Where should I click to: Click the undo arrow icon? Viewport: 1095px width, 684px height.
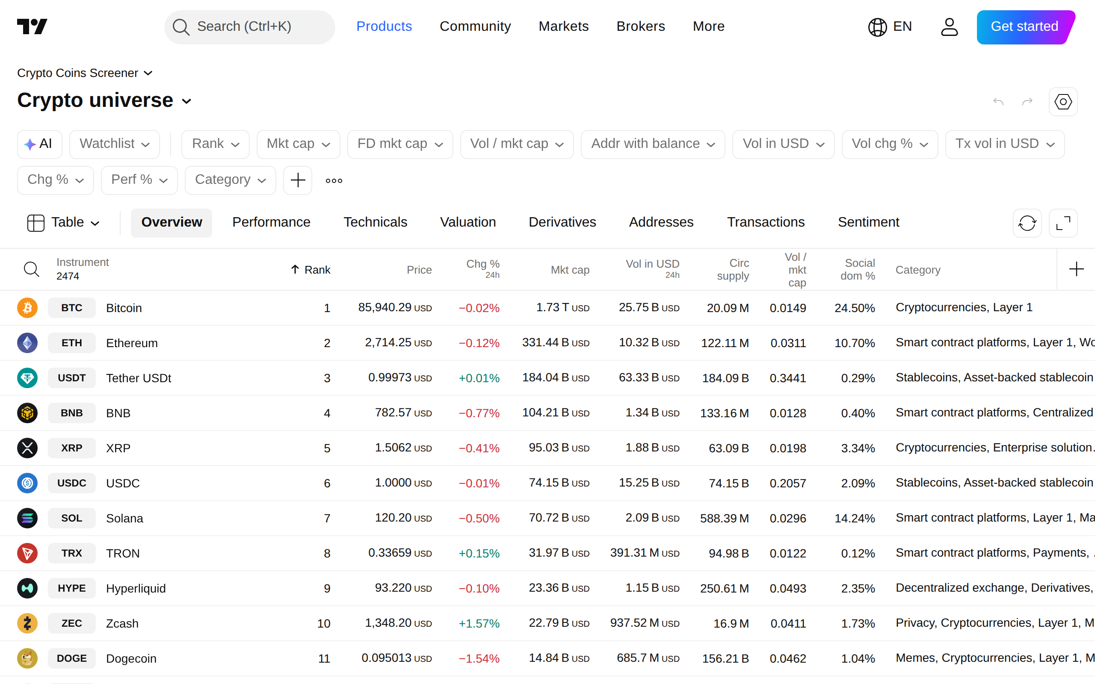[998, 102]
